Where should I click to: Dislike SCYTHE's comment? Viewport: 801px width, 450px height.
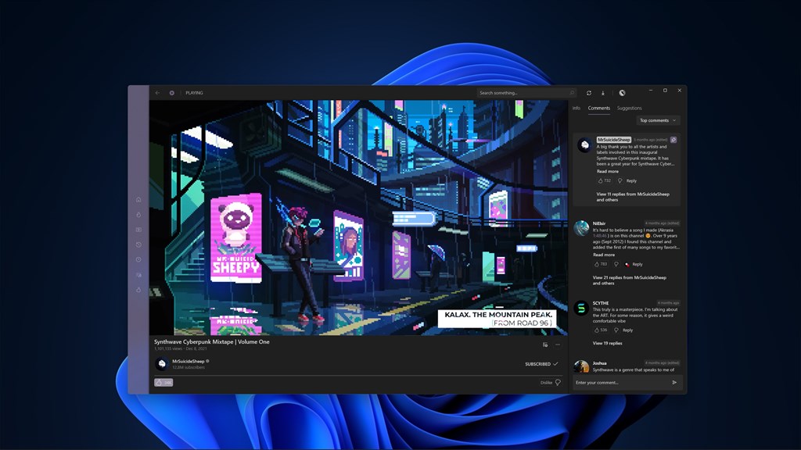616,330
